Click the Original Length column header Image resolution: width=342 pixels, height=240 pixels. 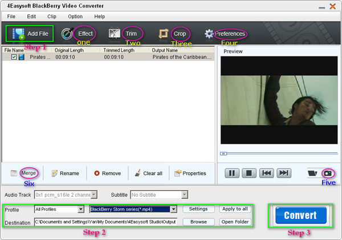[69, 50]
